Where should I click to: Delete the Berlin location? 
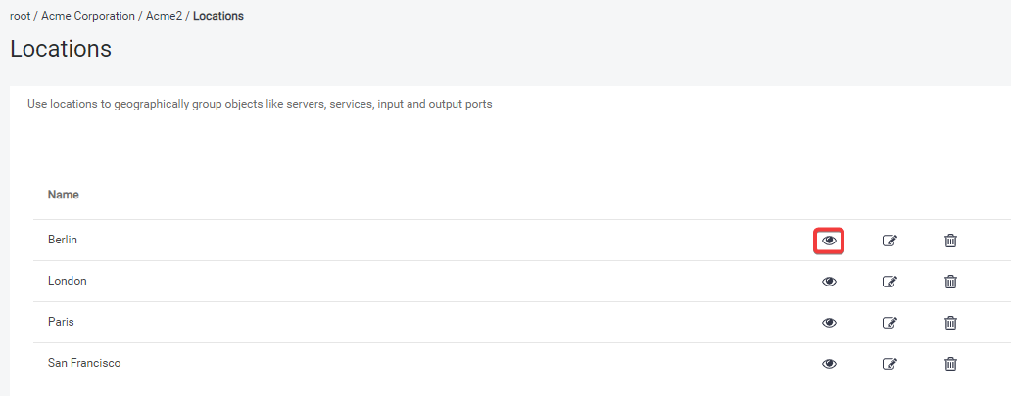tap(950, 241)
